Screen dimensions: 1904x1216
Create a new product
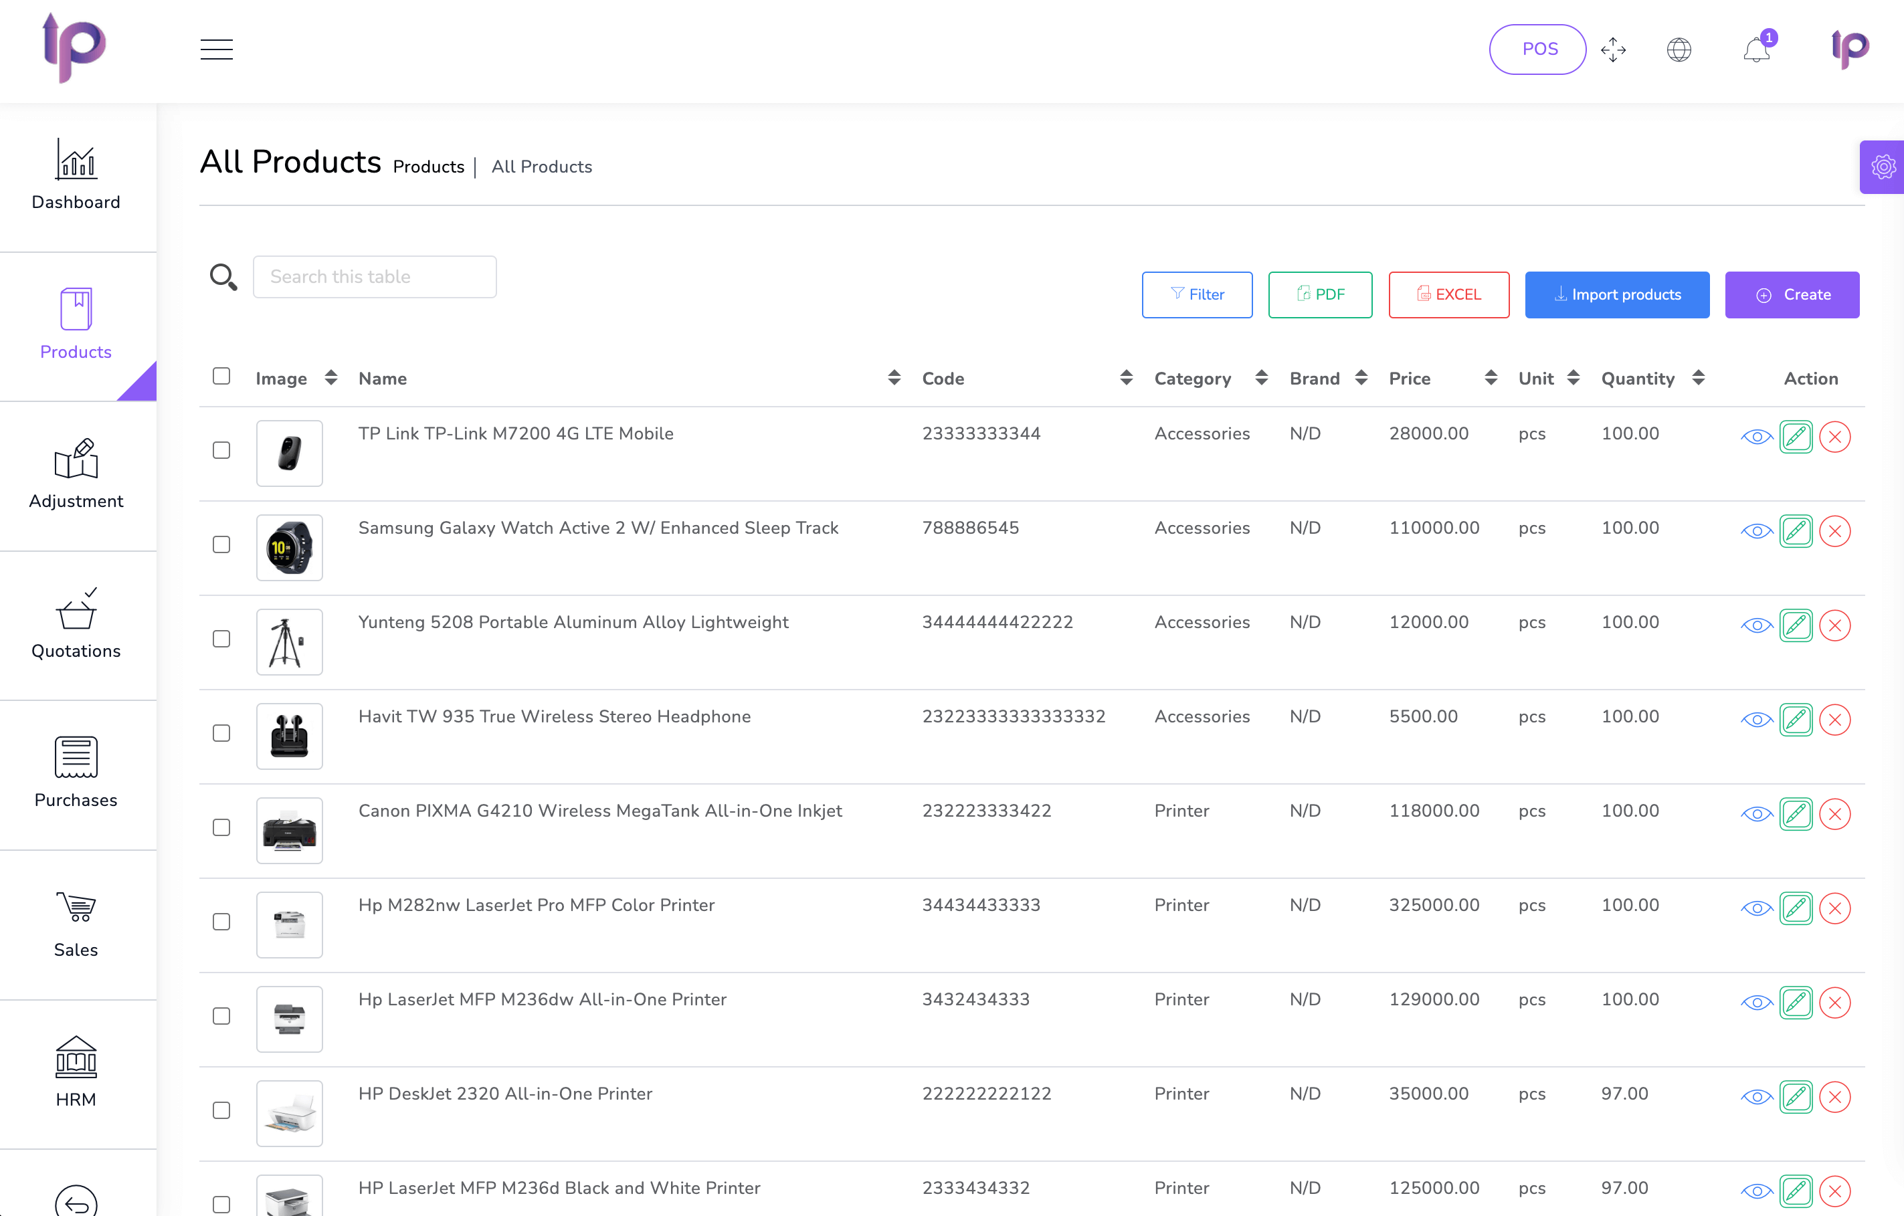[x=1792, y=294]
